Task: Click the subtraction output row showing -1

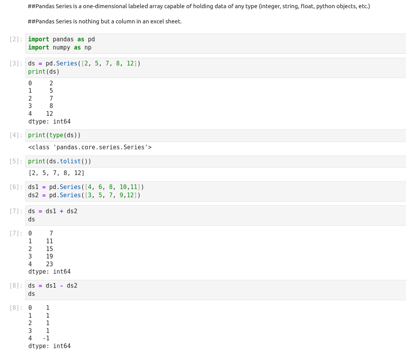Action: pos(39,338)
